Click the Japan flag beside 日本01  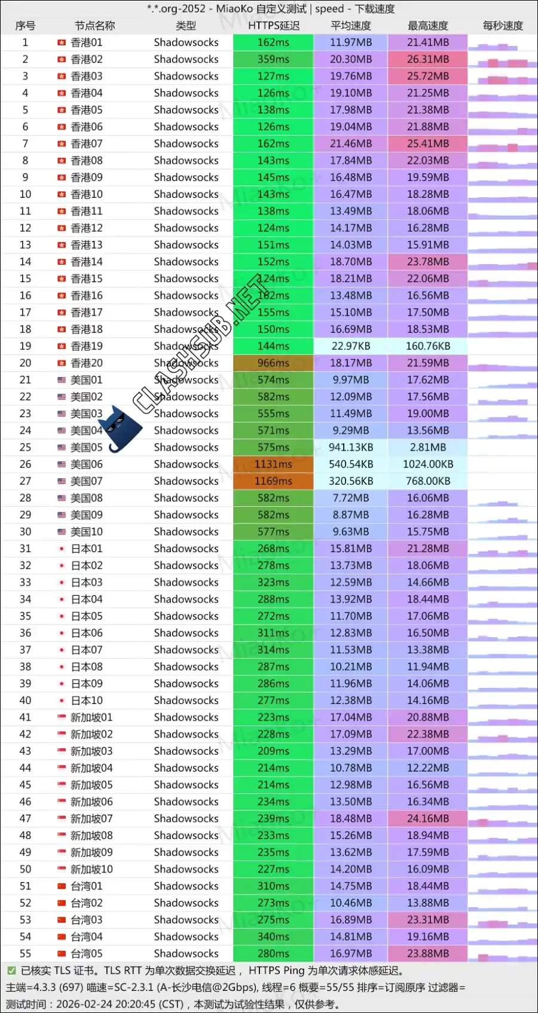(61, 549)
